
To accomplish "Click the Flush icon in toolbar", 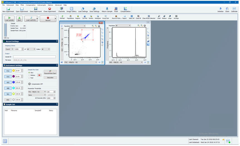I will [116, 10].
